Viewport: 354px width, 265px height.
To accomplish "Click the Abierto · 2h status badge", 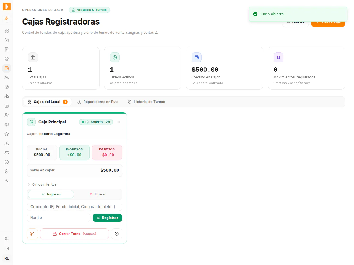I will pos(96,122).
